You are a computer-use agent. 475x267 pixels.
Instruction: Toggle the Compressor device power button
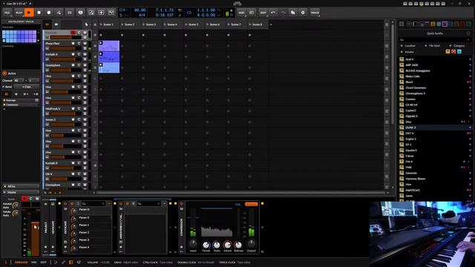(x=181, y=204)
